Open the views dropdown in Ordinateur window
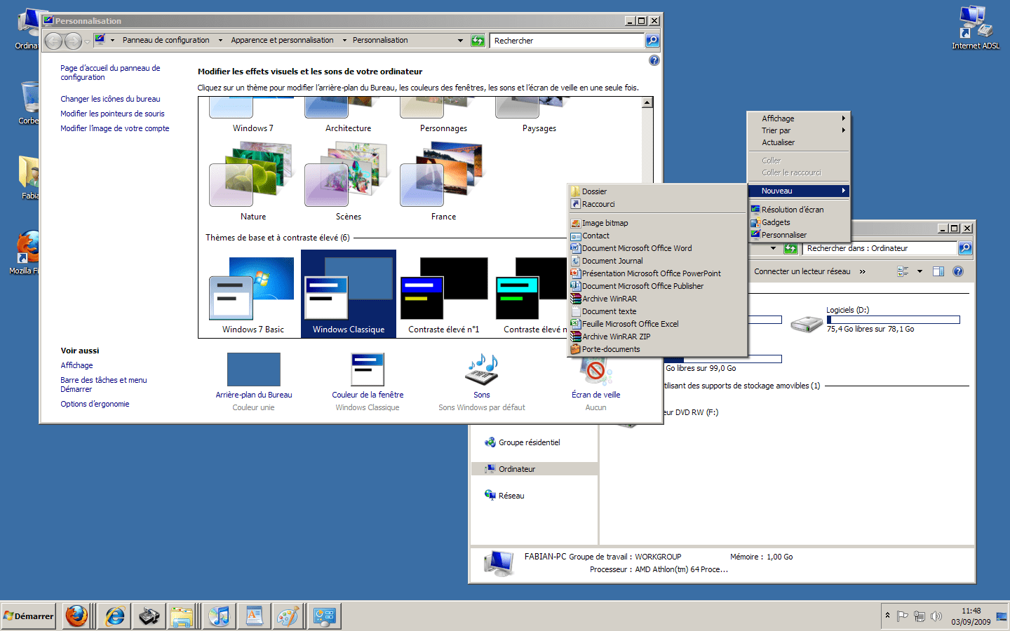The width and height of the screenshot is (1010, 631). [x=920, y=271]
